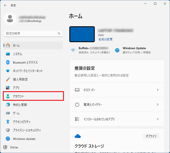Viewport: 170px width, 153px height.
Task: Open 個人用設定 page
Action: [x=33, y=79]
